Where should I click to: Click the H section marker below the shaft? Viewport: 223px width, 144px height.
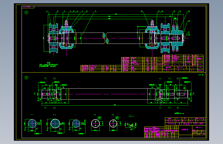[178, 108]
